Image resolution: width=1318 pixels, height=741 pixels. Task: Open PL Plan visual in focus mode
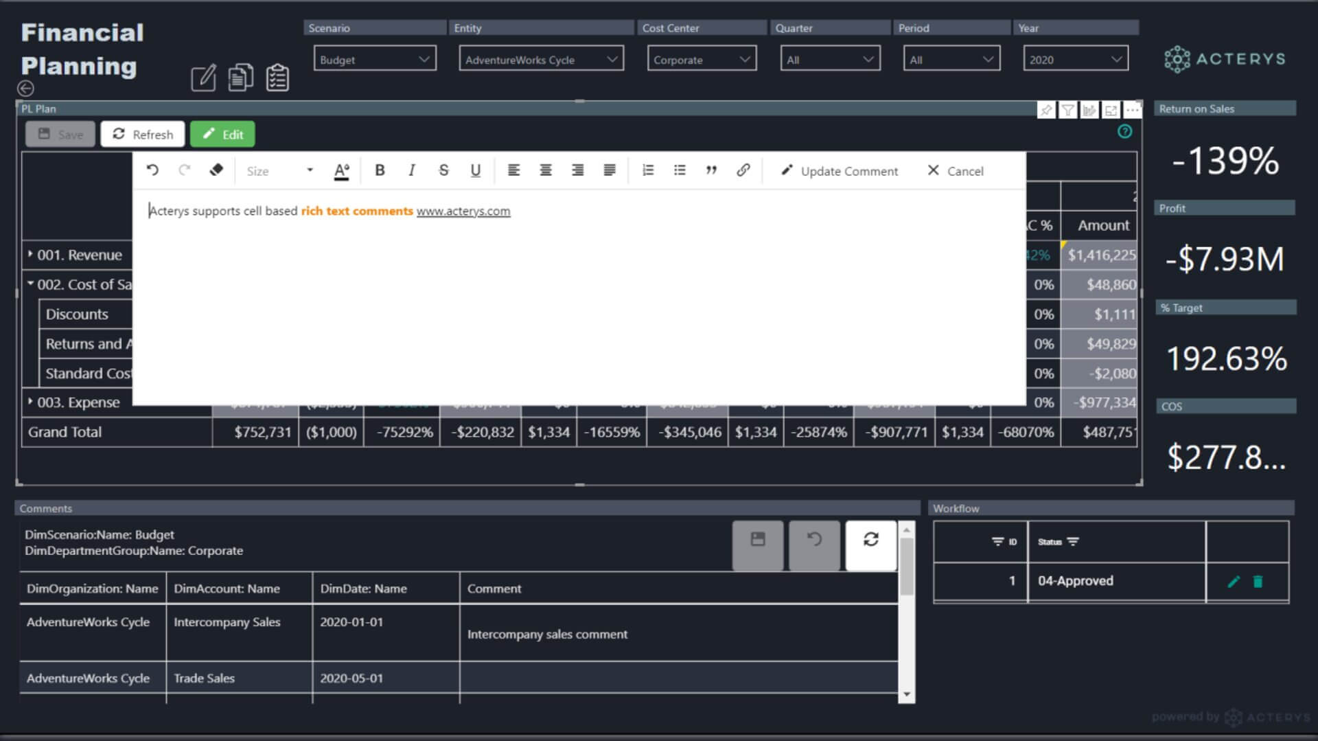coord(1111,110)
